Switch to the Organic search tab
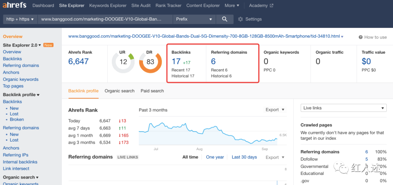Screen dimensions: 393x185 [x=119, y=91]
